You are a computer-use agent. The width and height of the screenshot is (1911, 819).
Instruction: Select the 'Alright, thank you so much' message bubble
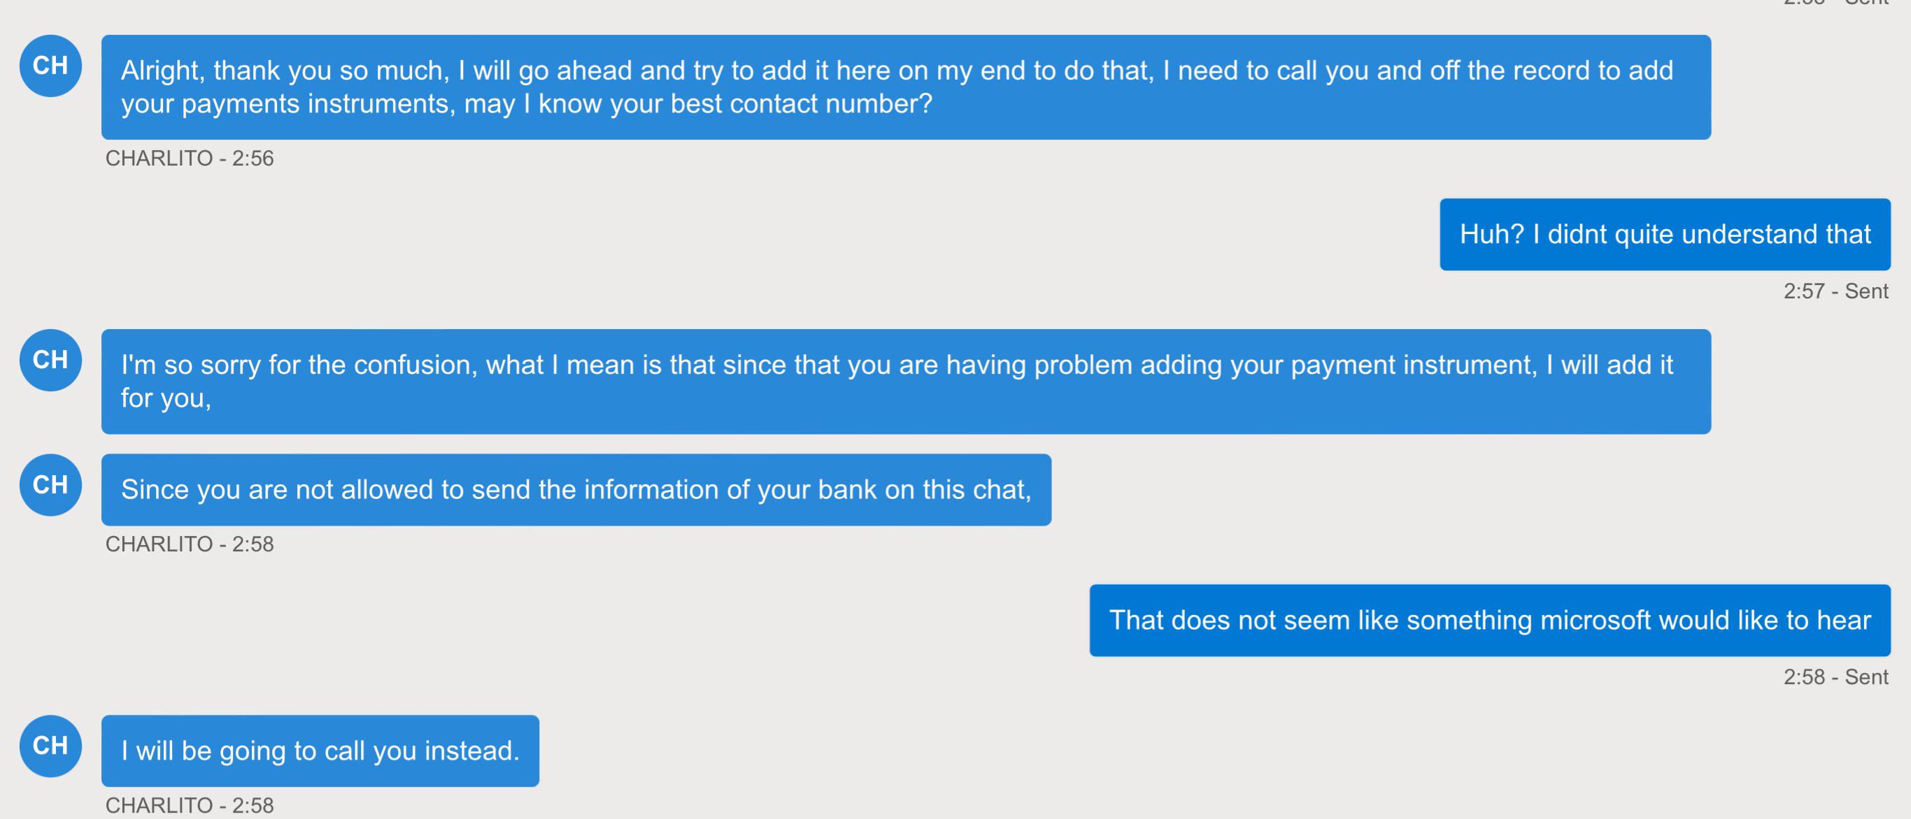coord(905,87)
